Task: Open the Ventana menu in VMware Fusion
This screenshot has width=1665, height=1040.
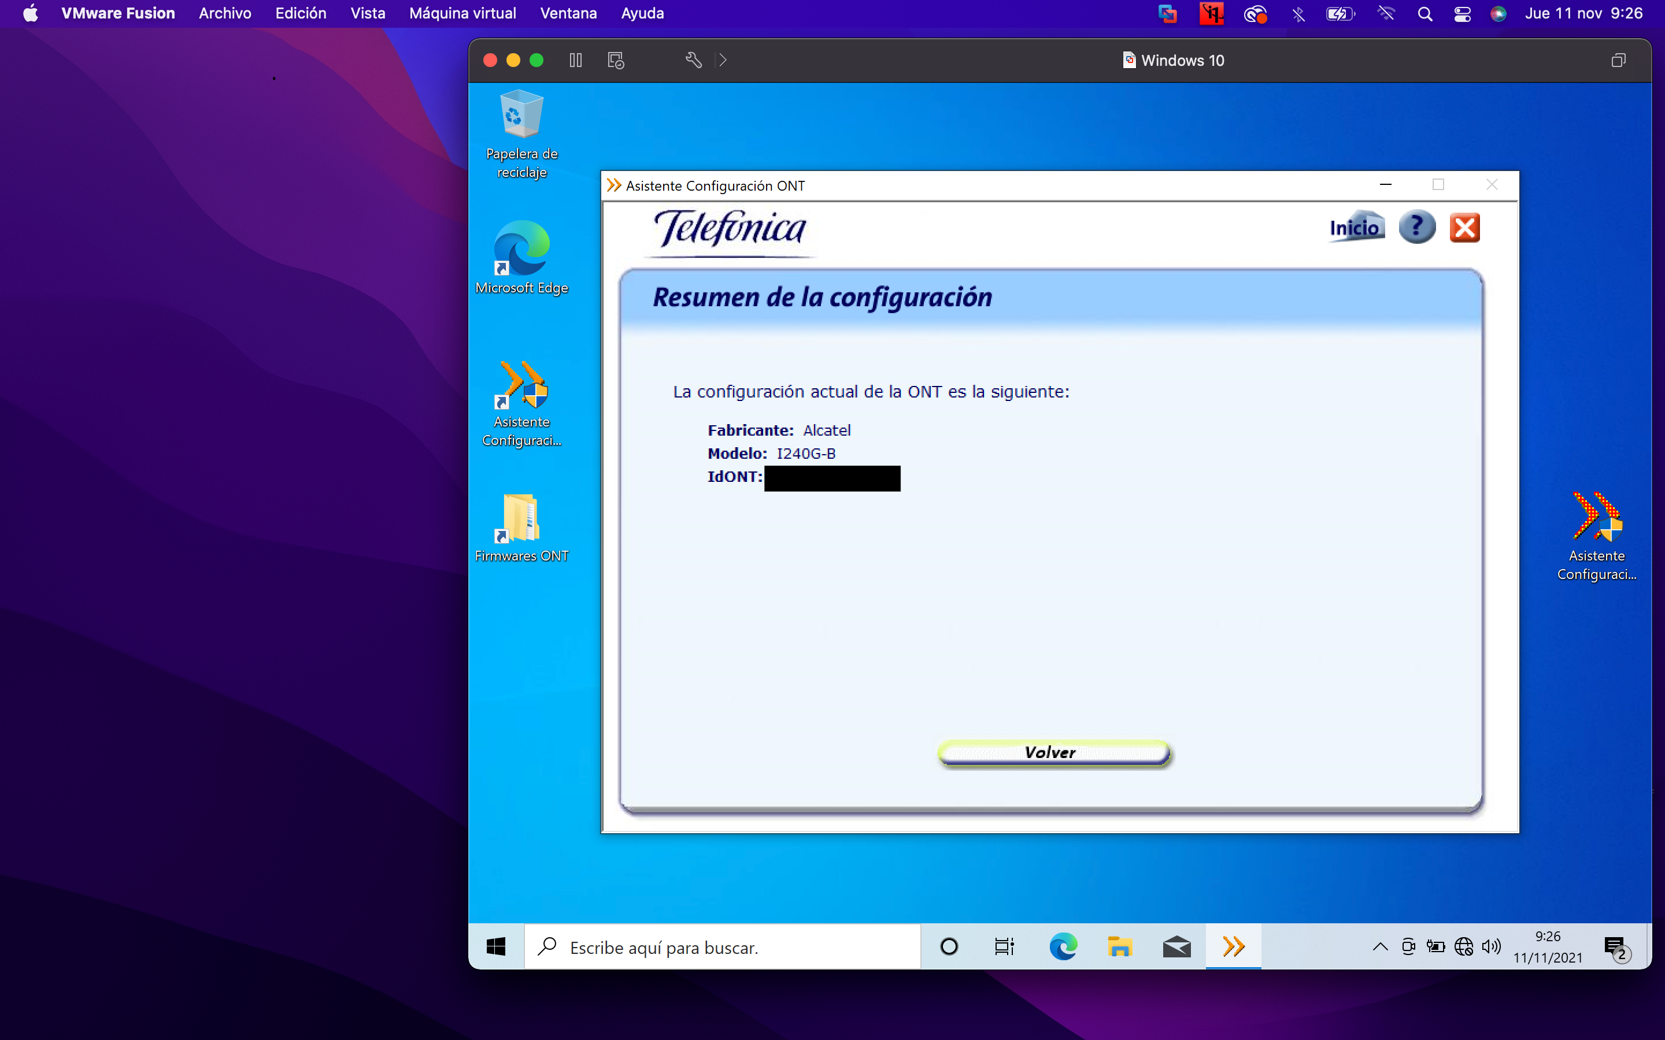Action: 568,13
